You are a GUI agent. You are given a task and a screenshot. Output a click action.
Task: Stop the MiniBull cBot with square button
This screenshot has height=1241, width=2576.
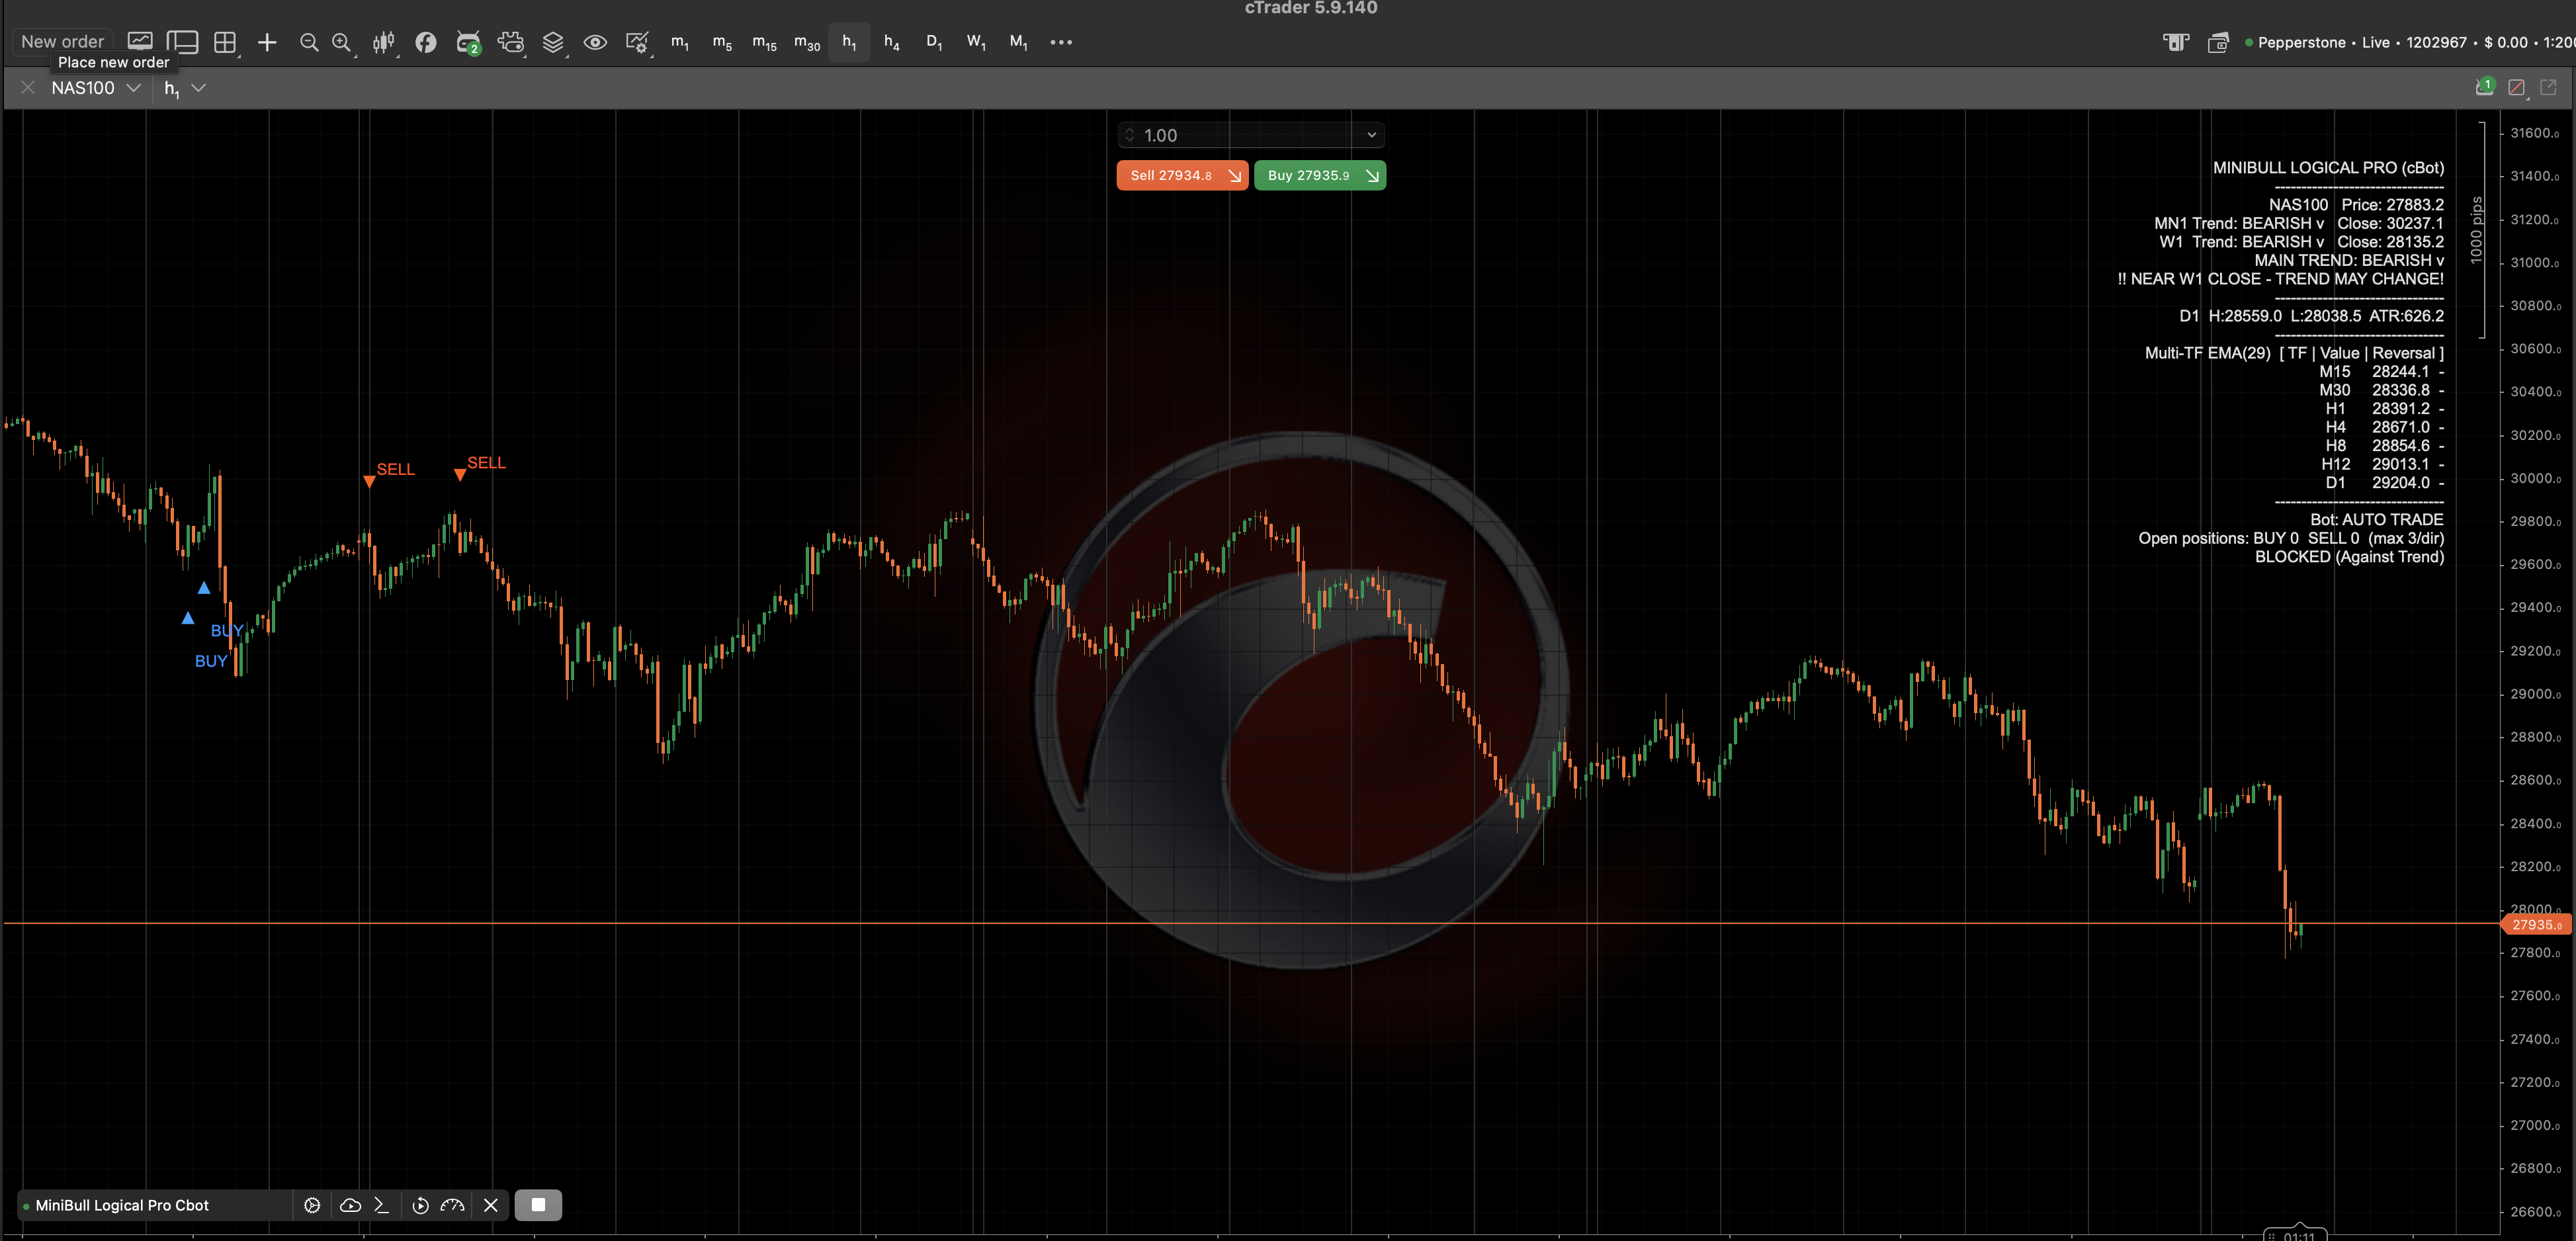[x=538, y=1205]
